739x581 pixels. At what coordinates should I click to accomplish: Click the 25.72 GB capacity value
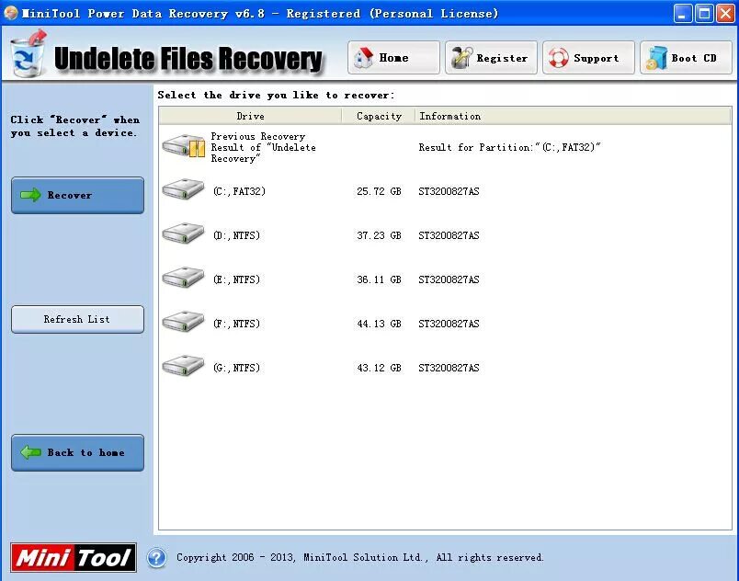[x=379, y=191]
